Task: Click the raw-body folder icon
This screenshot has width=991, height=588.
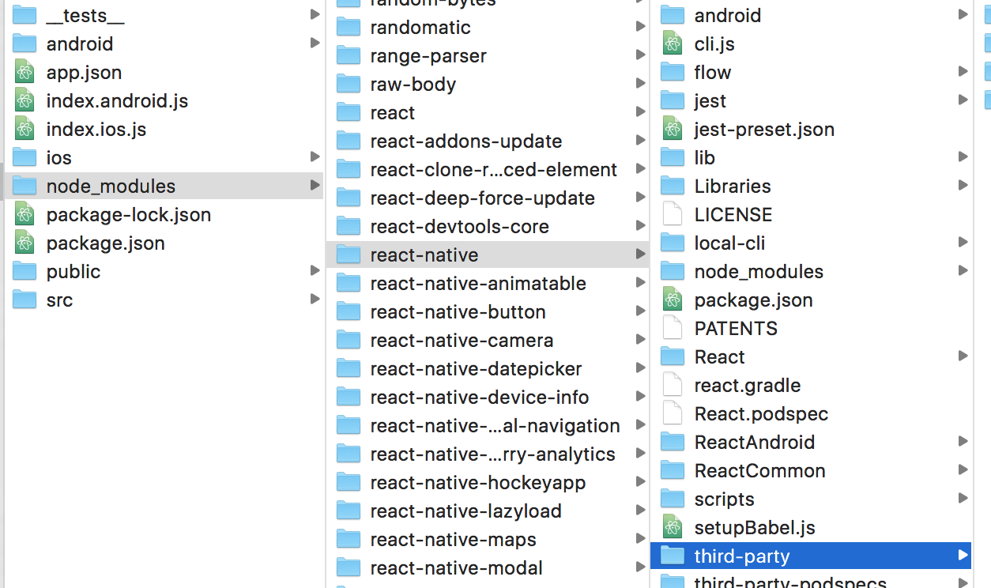Action: 349,85
